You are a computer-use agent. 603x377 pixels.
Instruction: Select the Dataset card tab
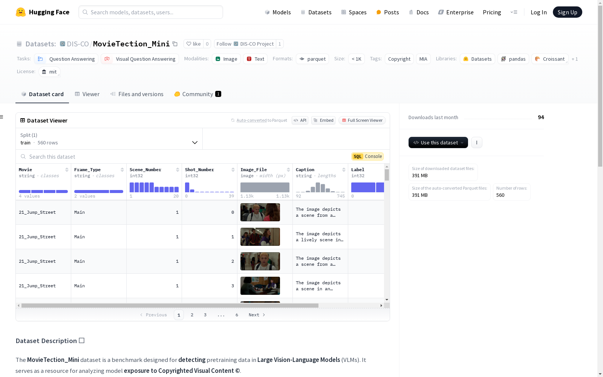click(42, 94)
